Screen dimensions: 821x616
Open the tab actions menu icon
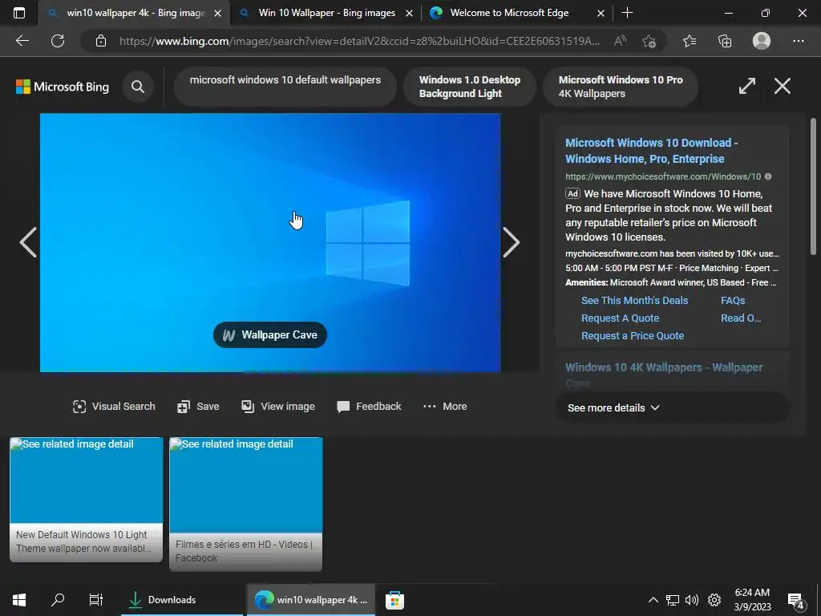(19, 13)
